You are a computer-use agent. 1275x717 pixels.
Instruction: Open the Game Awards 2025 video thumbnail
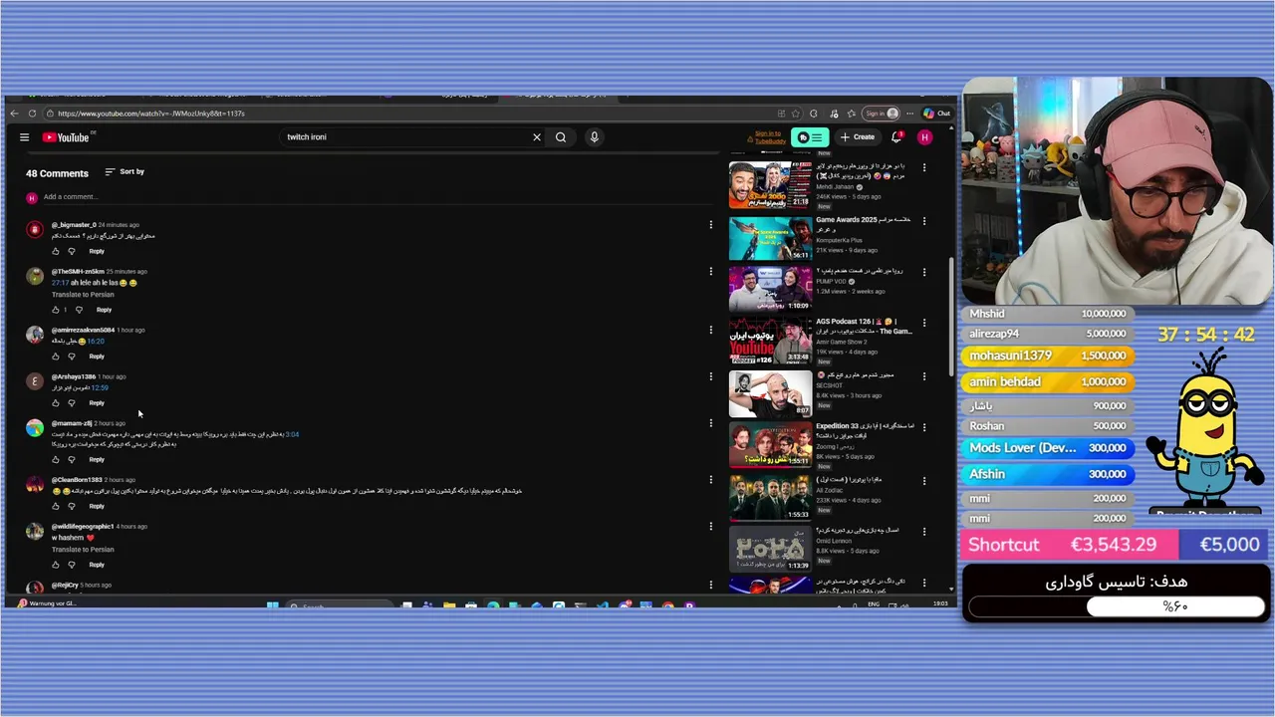click(770, 238)
